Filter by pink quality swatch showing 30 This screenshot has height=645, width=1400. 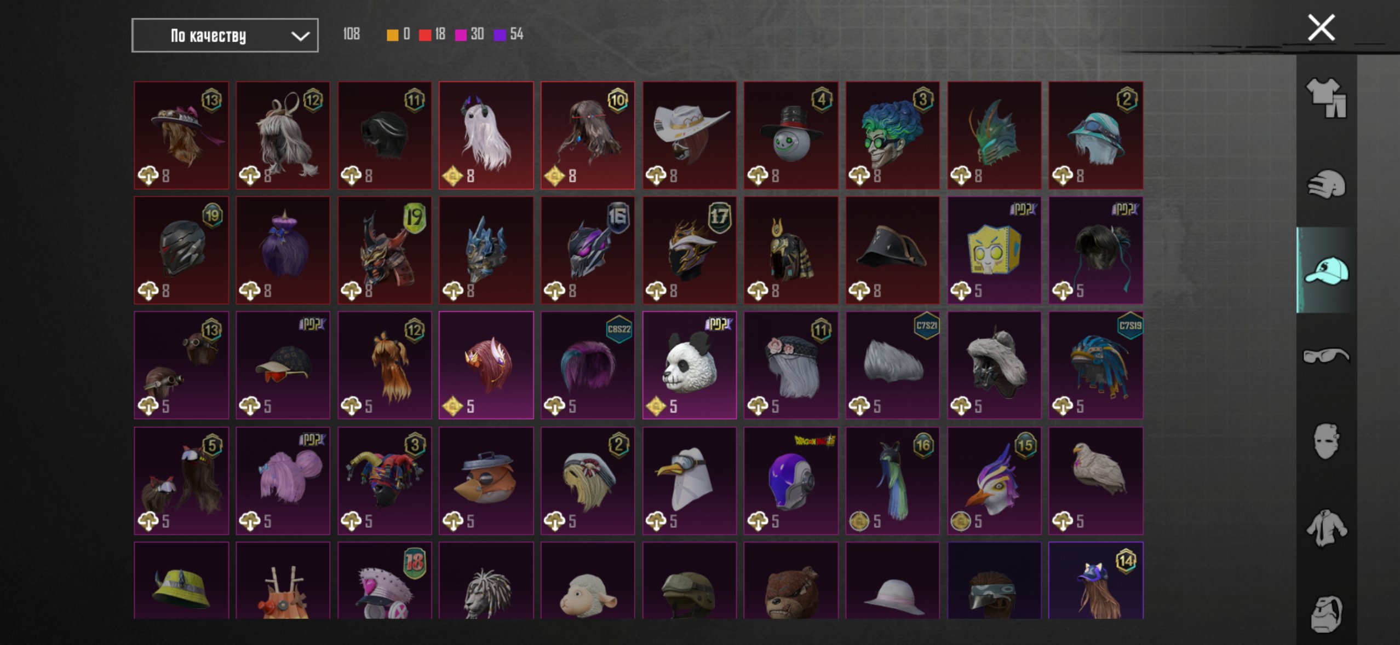(469, 34)
